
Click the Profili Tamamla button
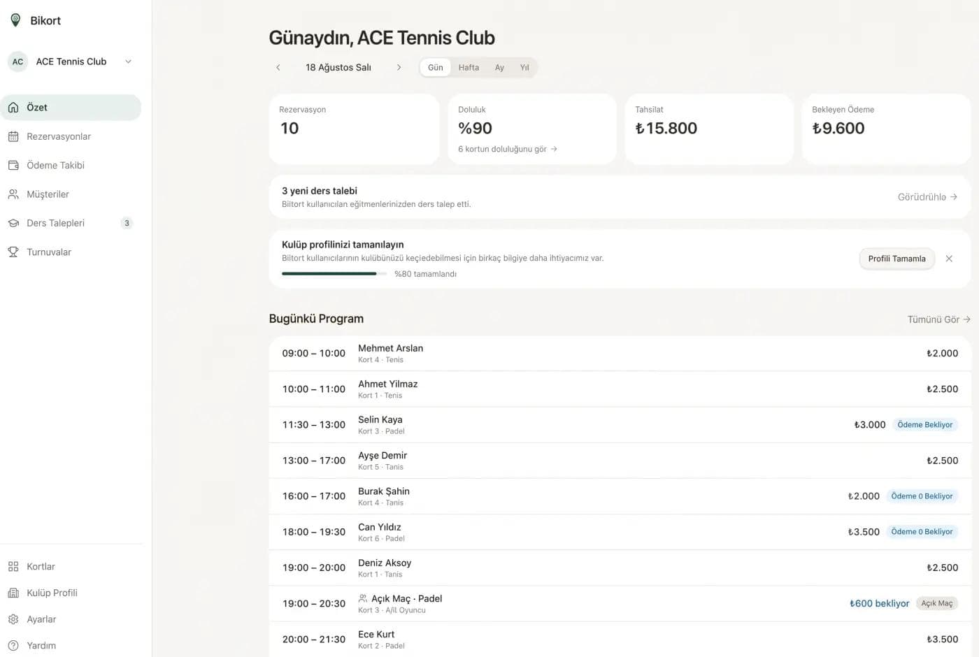point(896,259)
